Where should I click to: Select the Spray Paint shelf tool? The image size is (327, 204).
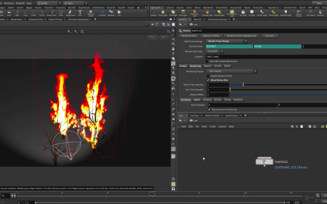(71, 13)
